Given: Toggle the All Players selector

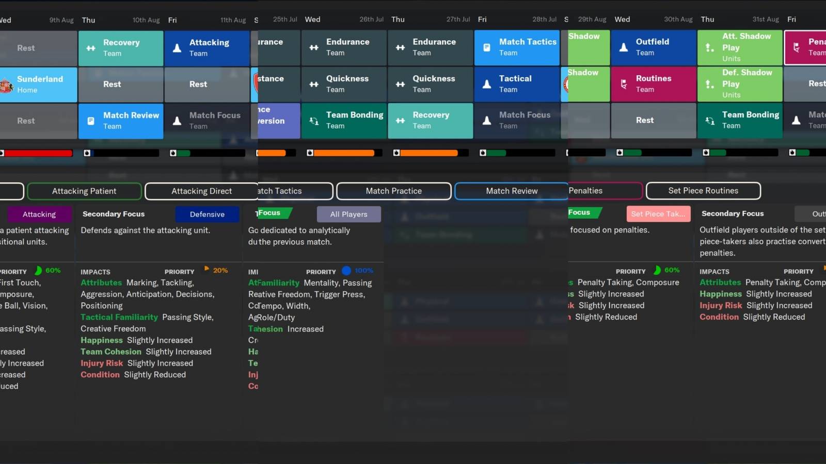Looking at the screenshot, I should coord(348,214).
